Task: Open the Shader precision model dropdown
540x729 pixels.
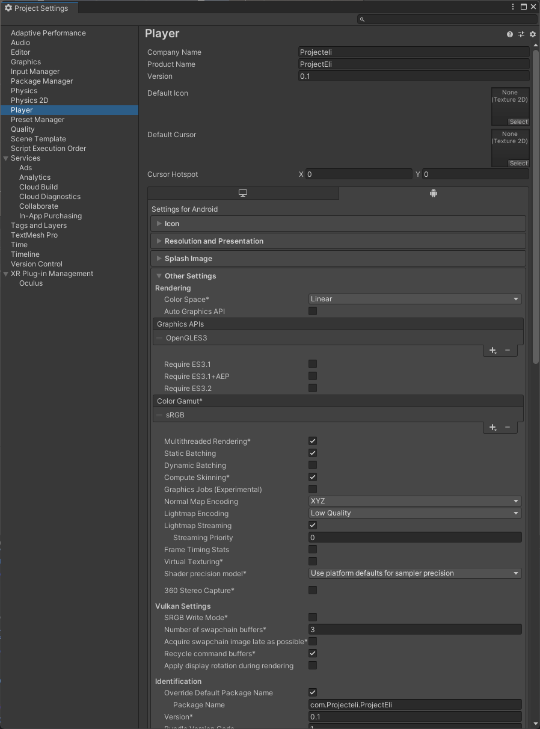Action: tap(415, 573)
